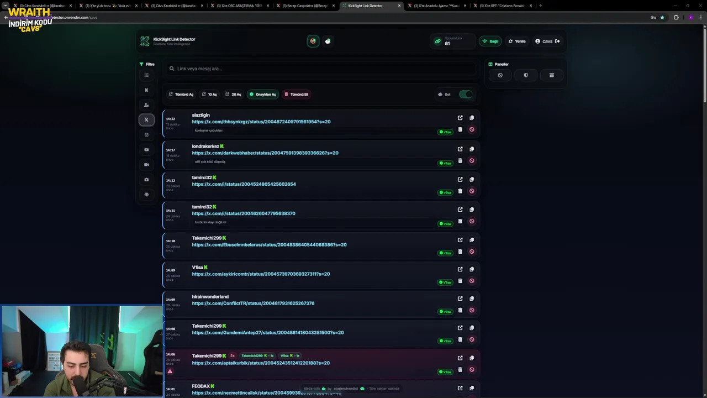The image size is (707, 398).
Task: Open the blocked panel icon under Paneller
Action: coord(500,75)
